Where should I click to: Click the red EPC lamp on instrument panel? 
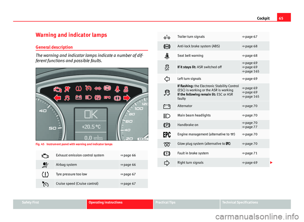tap(107, 98)
